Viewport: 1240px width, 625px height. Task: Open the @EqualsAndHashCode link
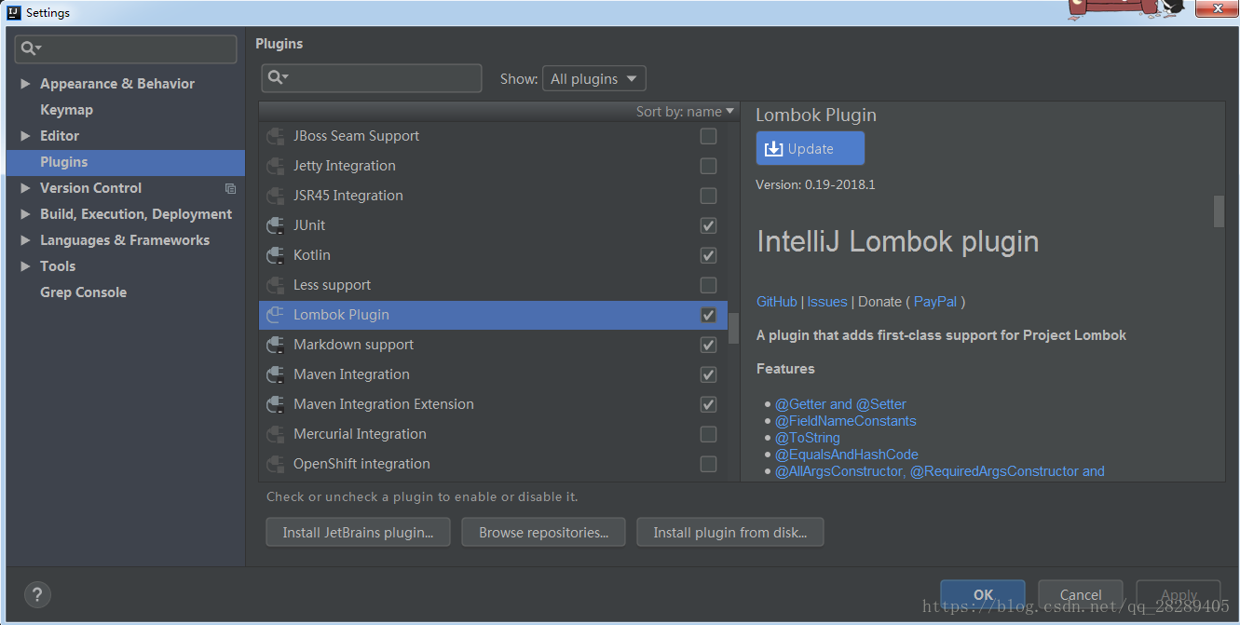pyautogui.click(x=847, y=455)
